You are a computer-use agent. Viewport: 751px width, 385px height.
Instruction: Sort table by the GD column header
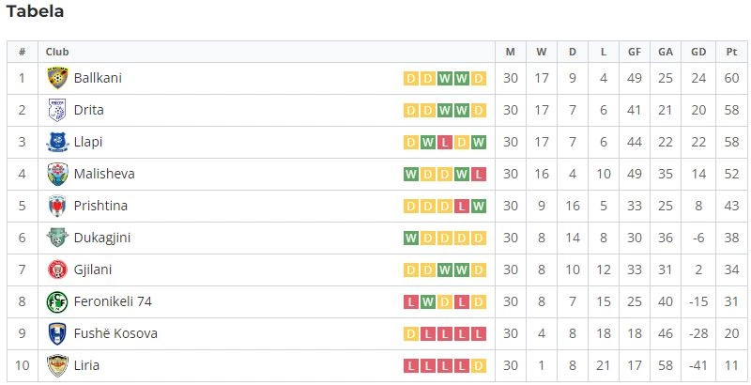click(x=698, y=52)
